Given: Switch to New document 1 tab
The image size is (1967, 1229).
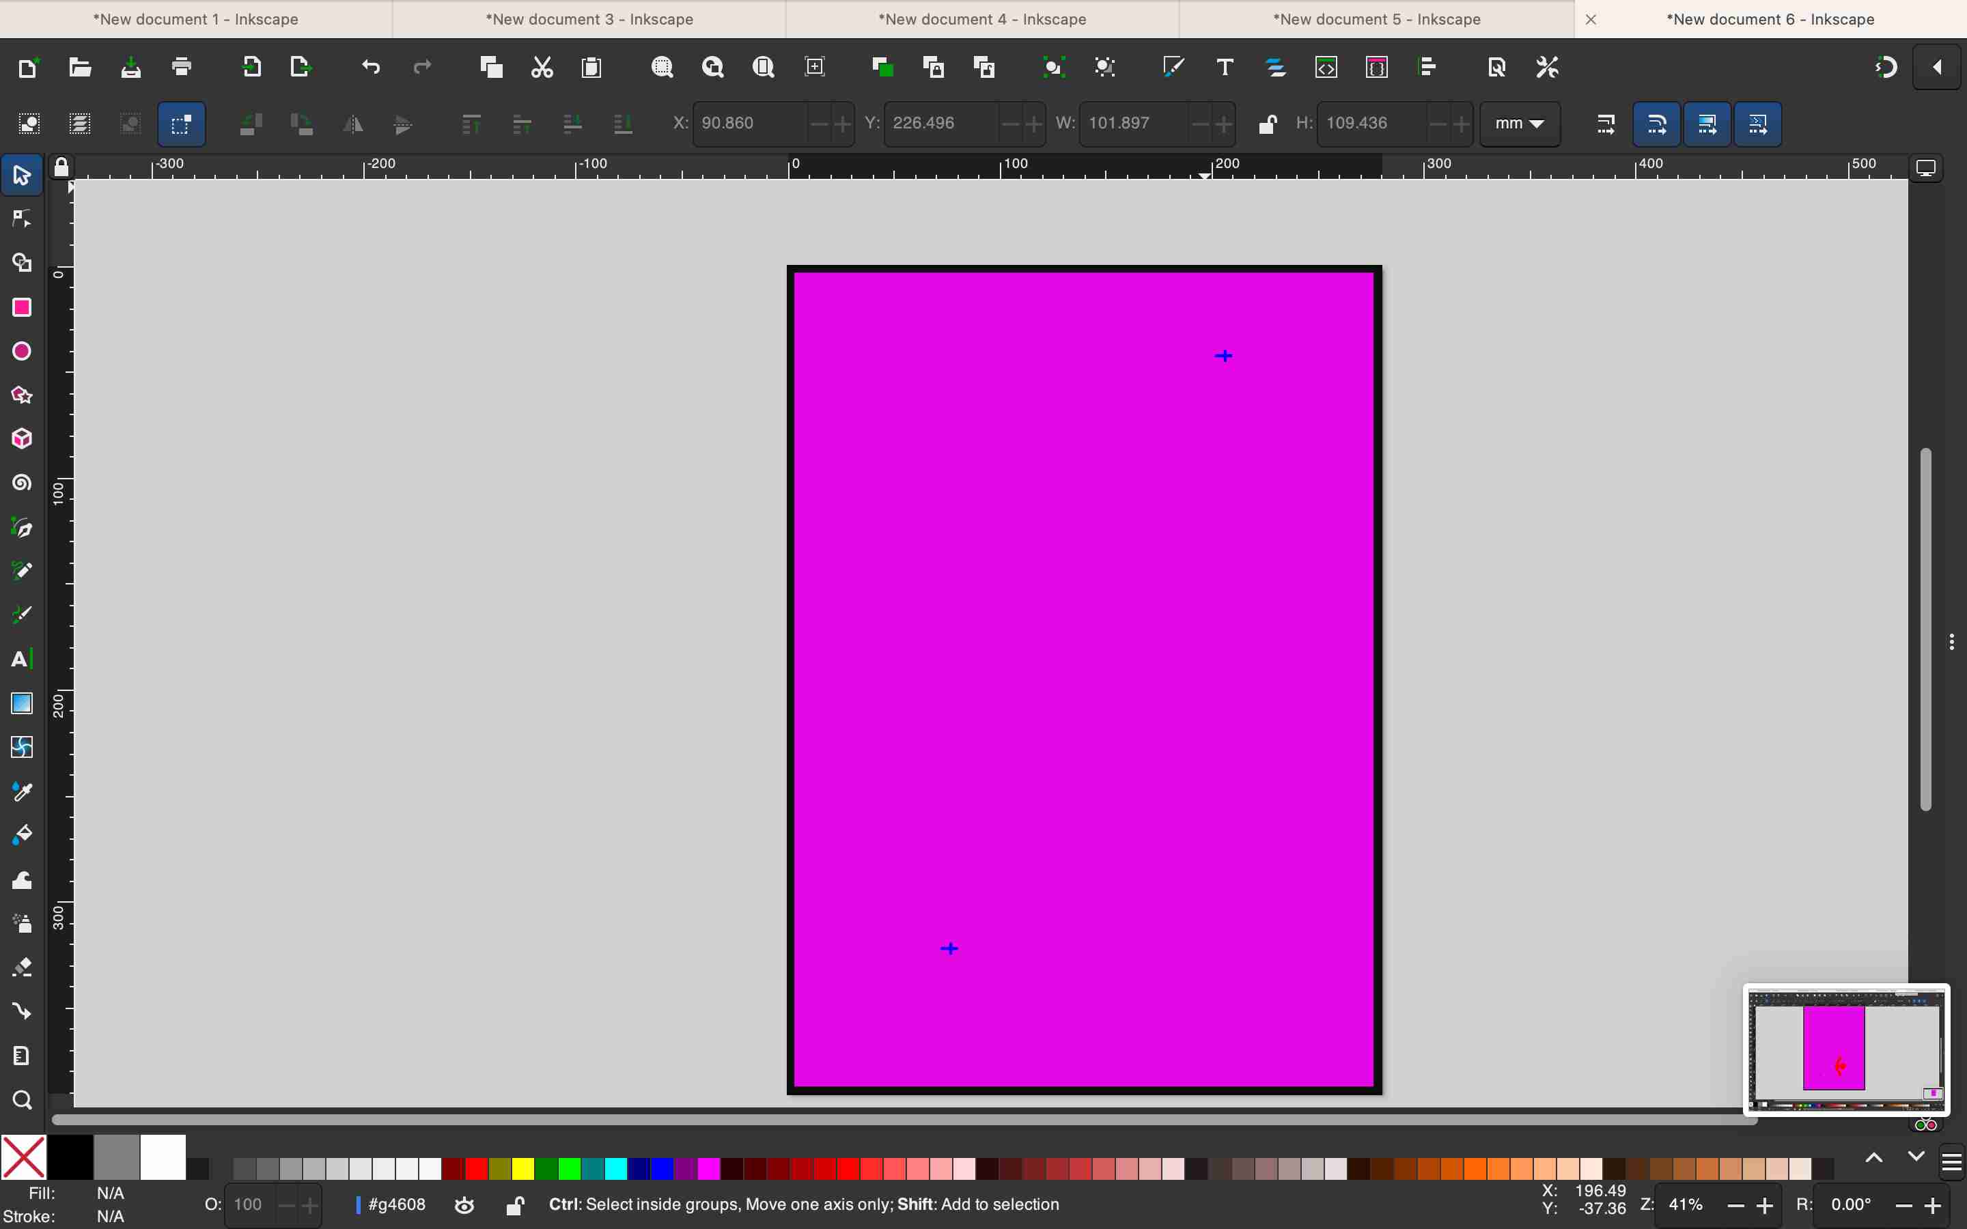Looking at the screenshot, I should coord(196,18).
